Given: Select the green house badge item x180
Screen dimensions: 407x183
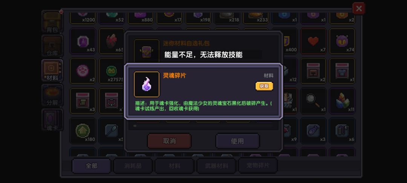Looking at the screenshot, I should 83,131.
